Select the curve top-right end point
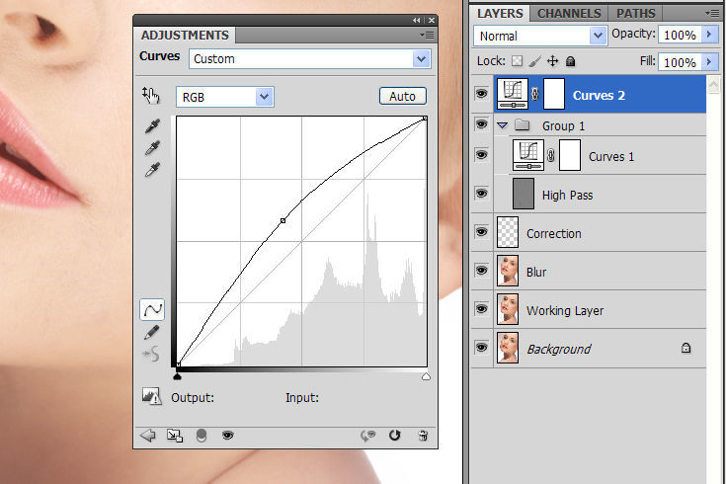The height and width of the screenshot is (484, 726). (x=425, y=120)
